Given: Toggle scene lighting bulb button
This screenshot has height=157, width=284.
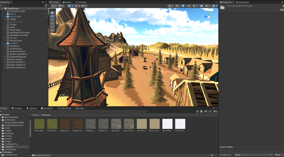Looking at the screenshot, I should click(x=183, y=6).
